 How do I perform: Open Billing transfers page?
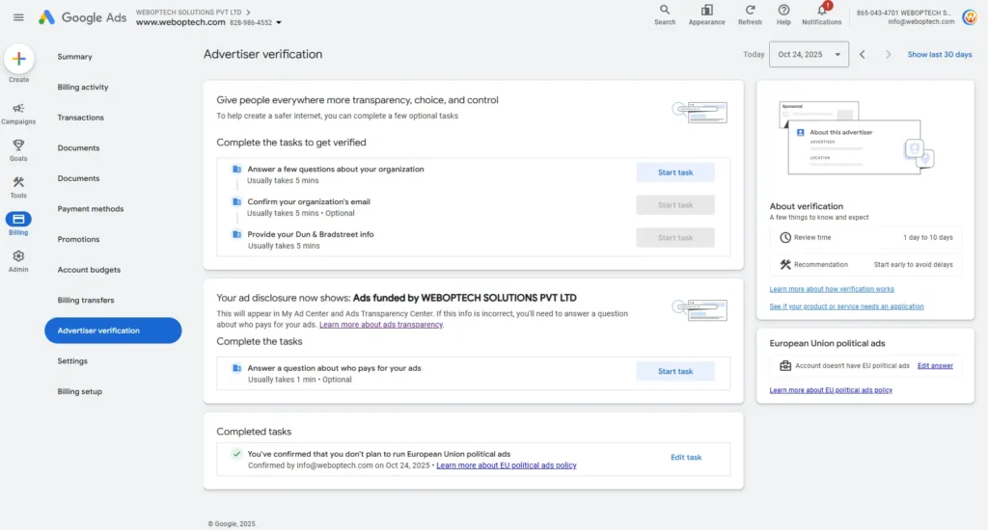click(x=86, y=301)
